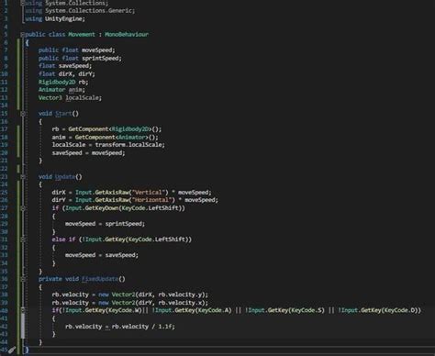The image size is (435, 356).
Task: Collapse the Update() method
Action: 23,177
